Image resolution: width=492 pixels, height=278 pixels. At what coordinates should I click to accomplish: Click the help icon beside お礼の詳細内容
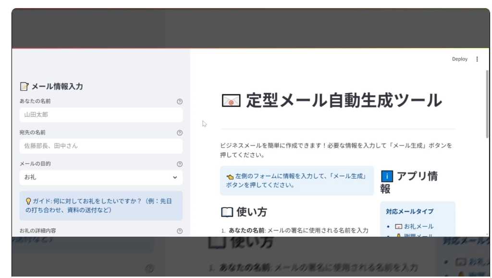pyautogui.click(x=180, y=230)
